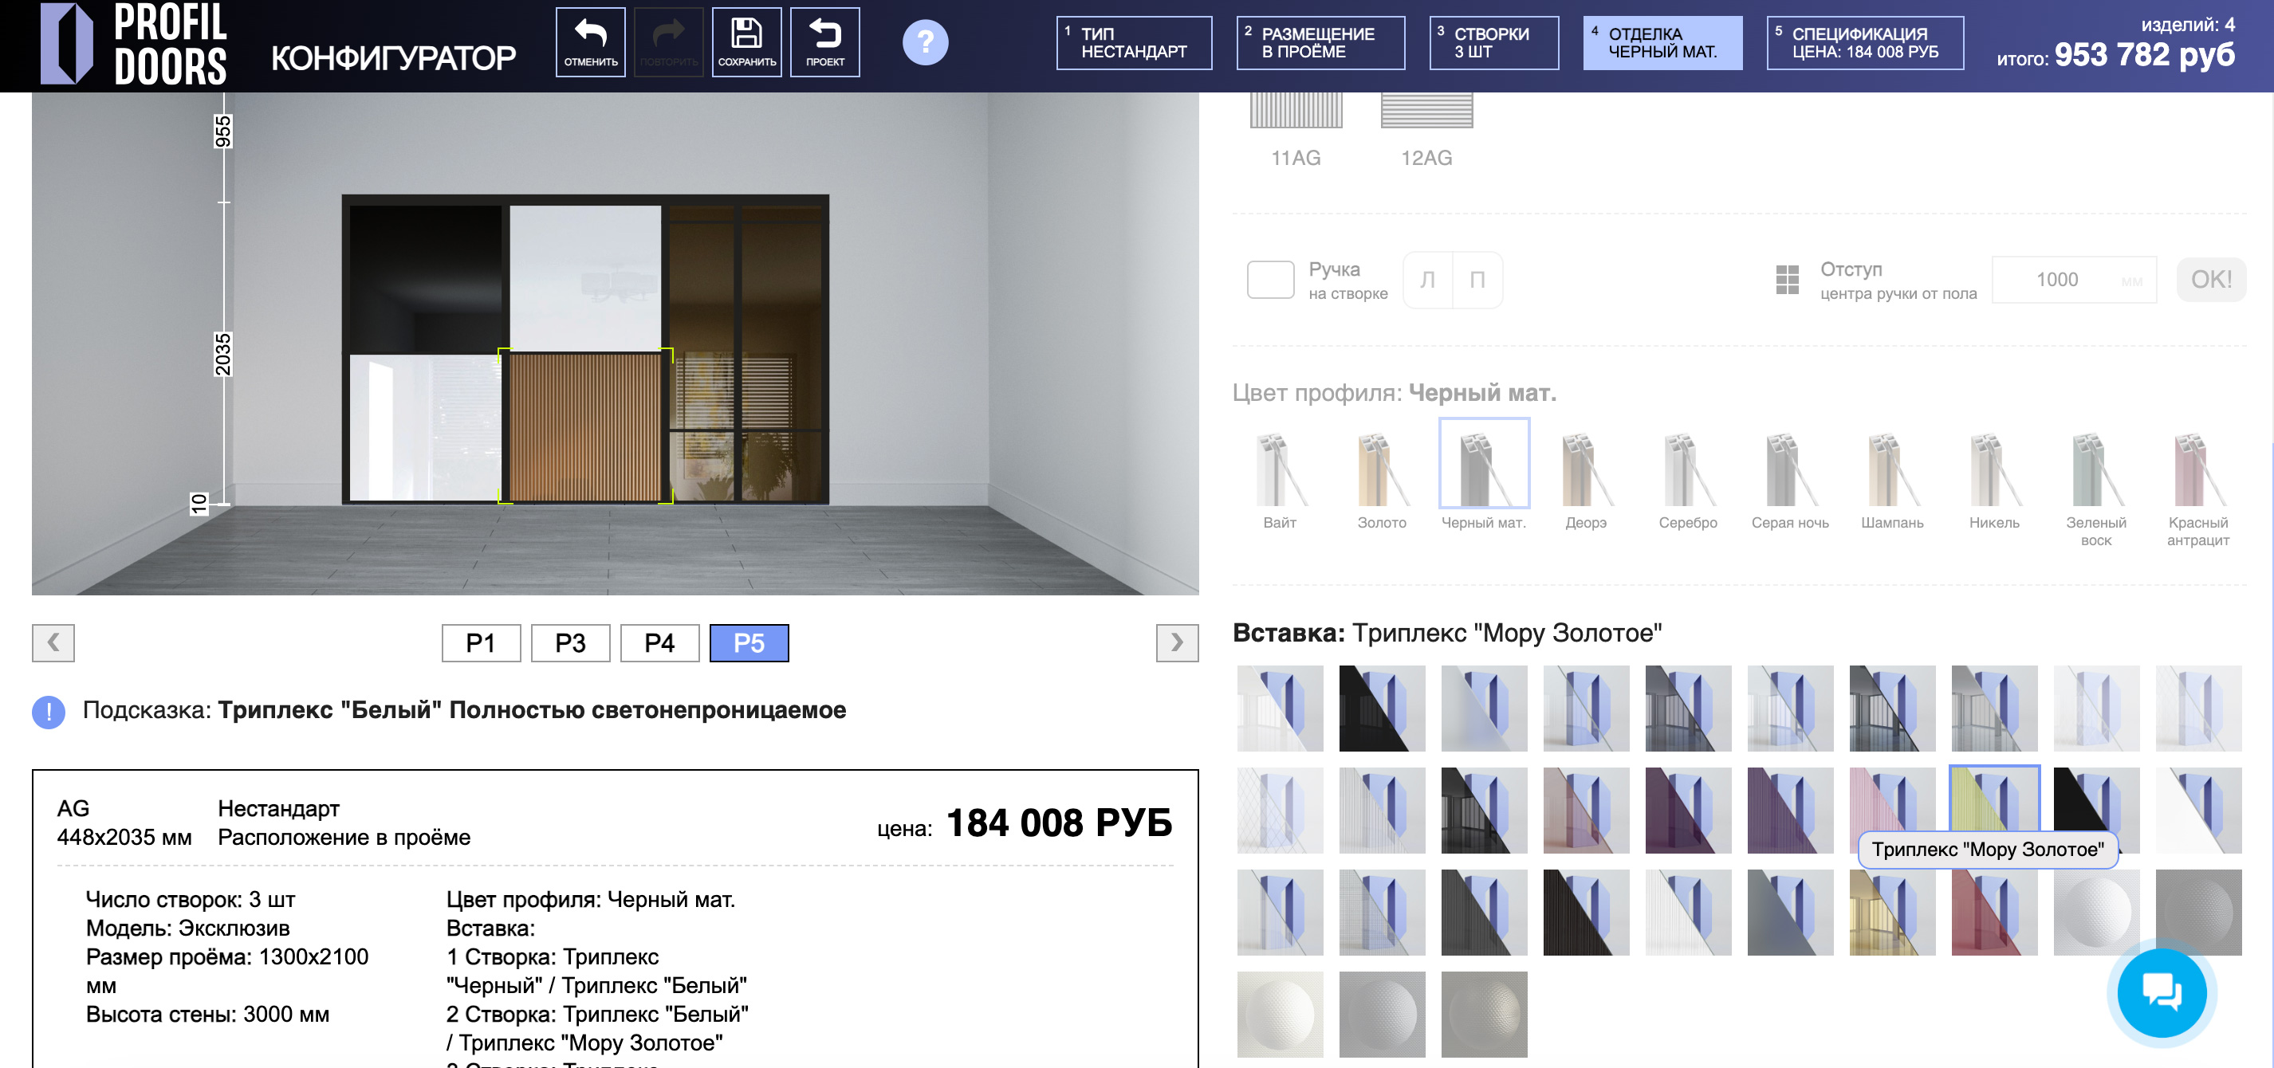Open step 1 Тип Нестандарт

(x=1134, y=42)
